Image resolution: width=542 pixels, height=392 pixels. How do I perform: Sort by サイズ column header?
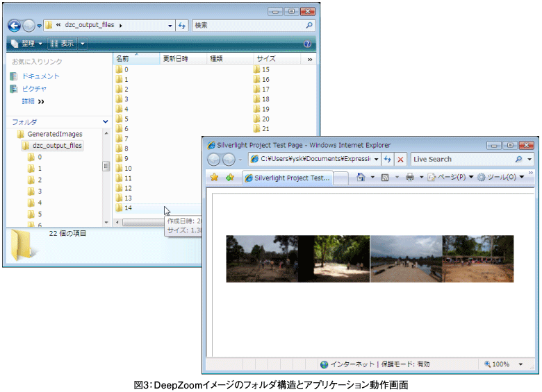(277, 59)
